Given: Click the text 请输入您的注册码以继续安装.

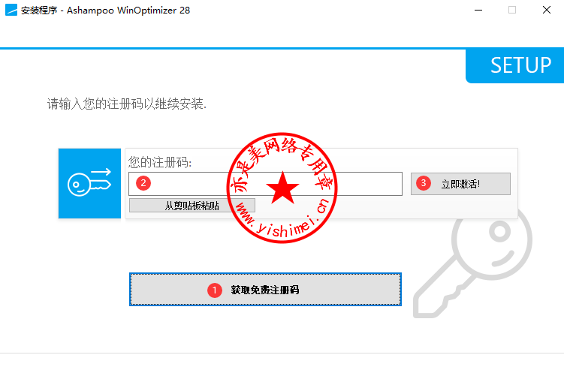Looking at the screenshot, I should pyautogui.click(x=127, y=104).
